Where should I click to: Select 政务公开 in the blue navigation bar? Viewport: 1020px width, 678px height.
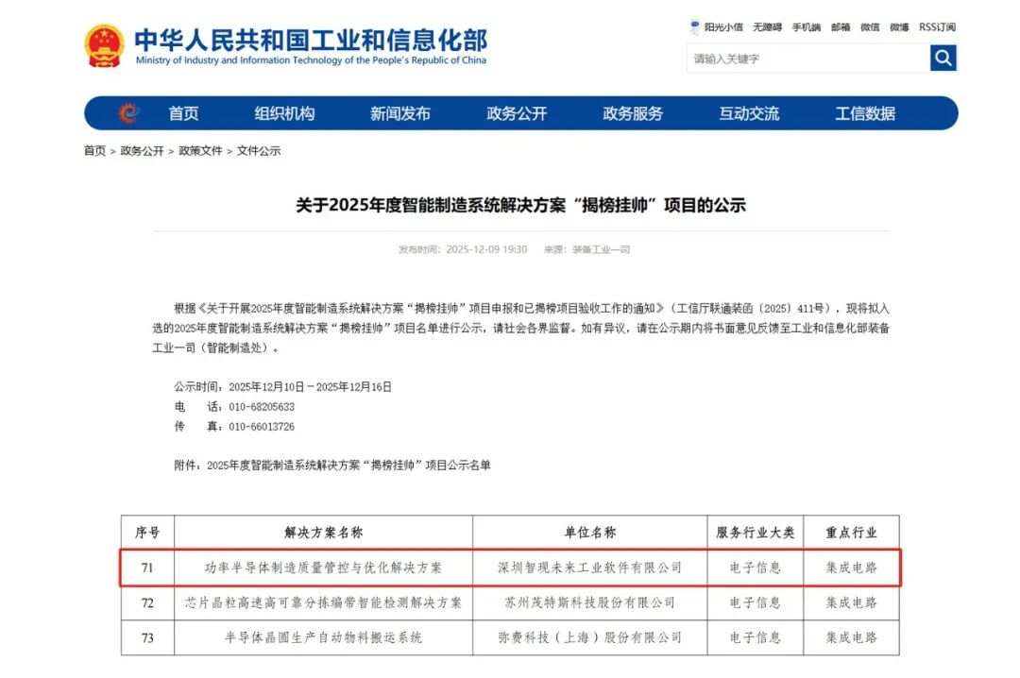(517, 113)
